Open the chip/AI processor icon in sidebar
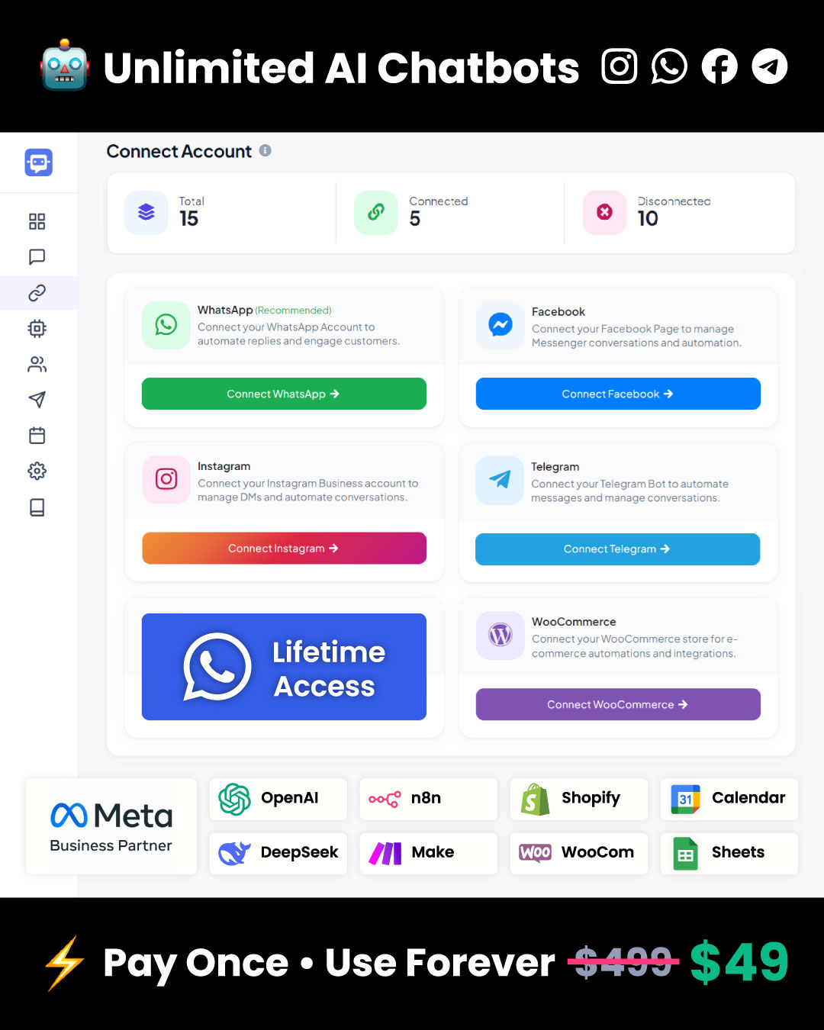 pyautogui.click(x=37, y=329)
